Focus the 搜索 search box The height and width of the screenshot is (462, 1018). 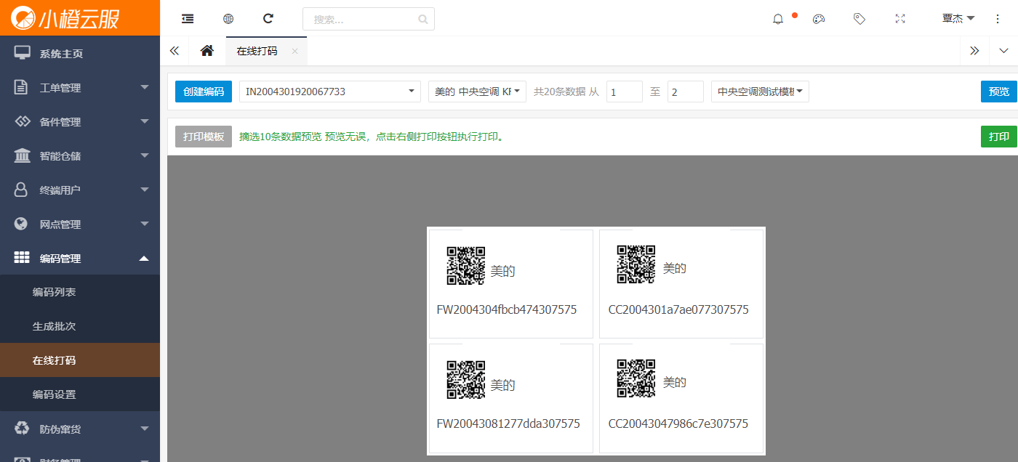click(x=369, y=19)
